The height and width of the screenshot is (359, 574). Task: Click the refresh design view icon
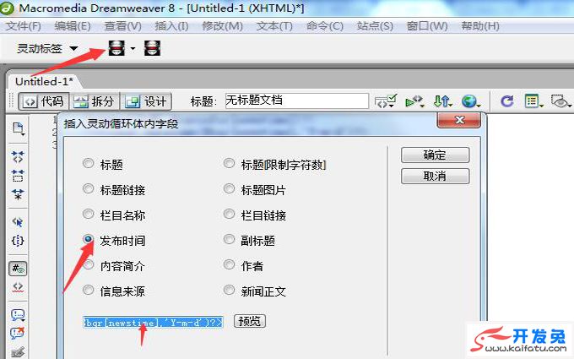pos(507,101)
